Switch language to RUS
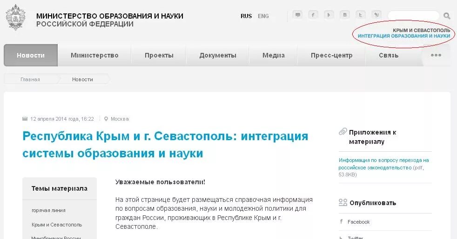The image size is (457, 239). tap(246, 16)
